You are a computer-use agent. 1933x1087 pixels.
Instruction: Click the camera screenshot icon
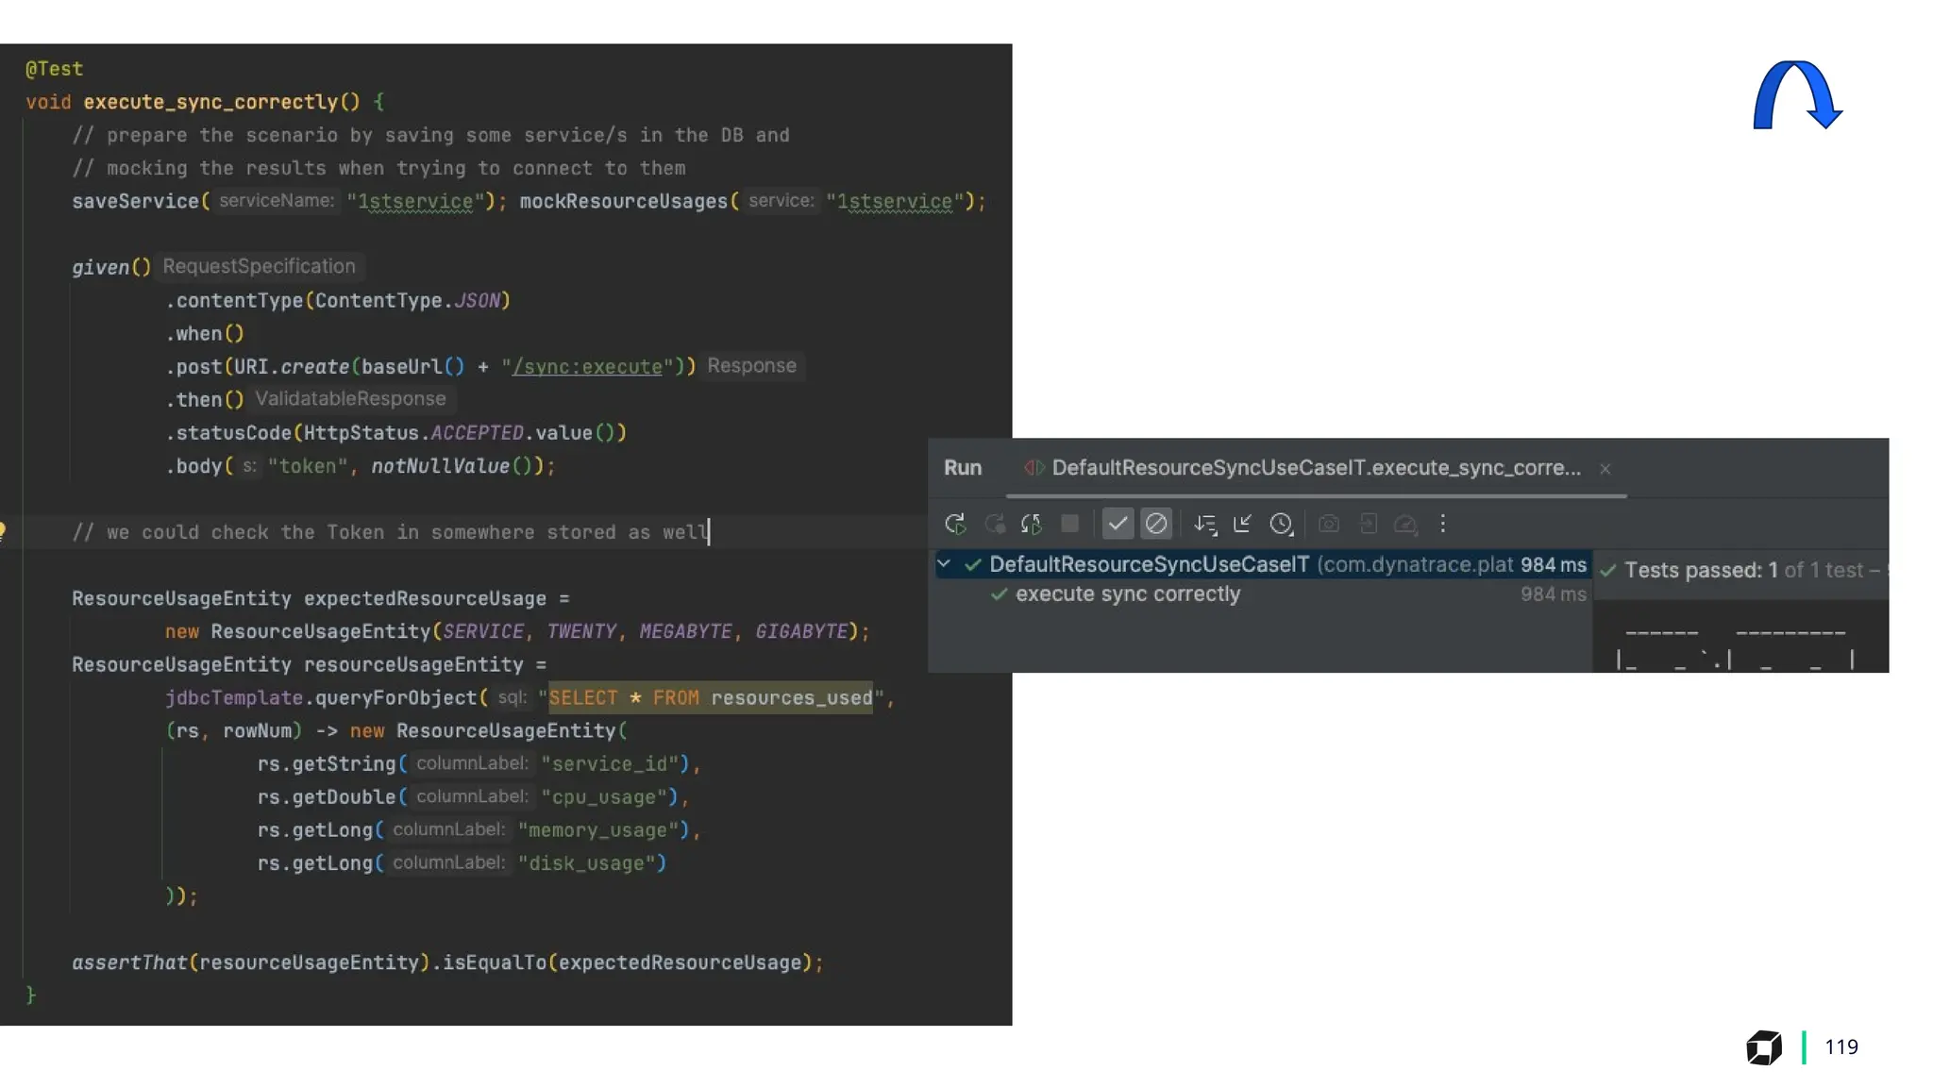point(1329,524)
